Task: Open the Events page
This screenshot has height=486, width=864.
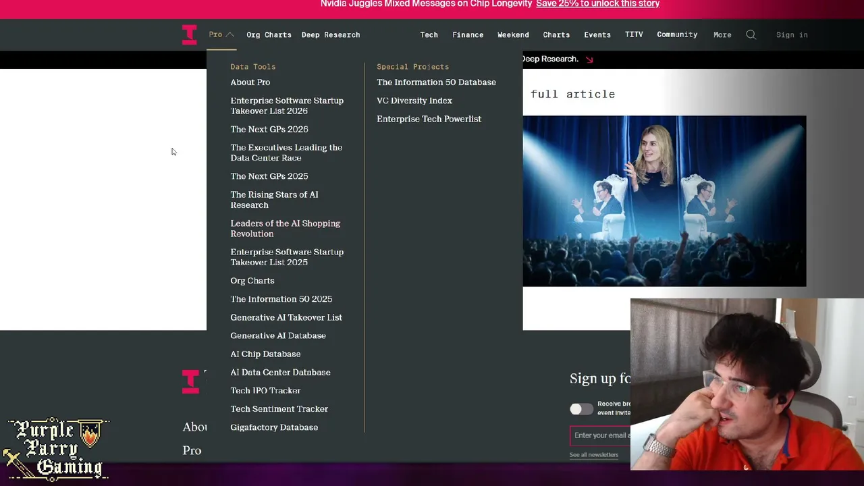Action: [x=597, y=35]
